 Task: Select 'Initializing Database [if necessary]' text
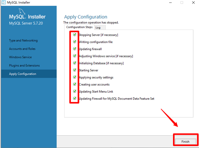101,63
